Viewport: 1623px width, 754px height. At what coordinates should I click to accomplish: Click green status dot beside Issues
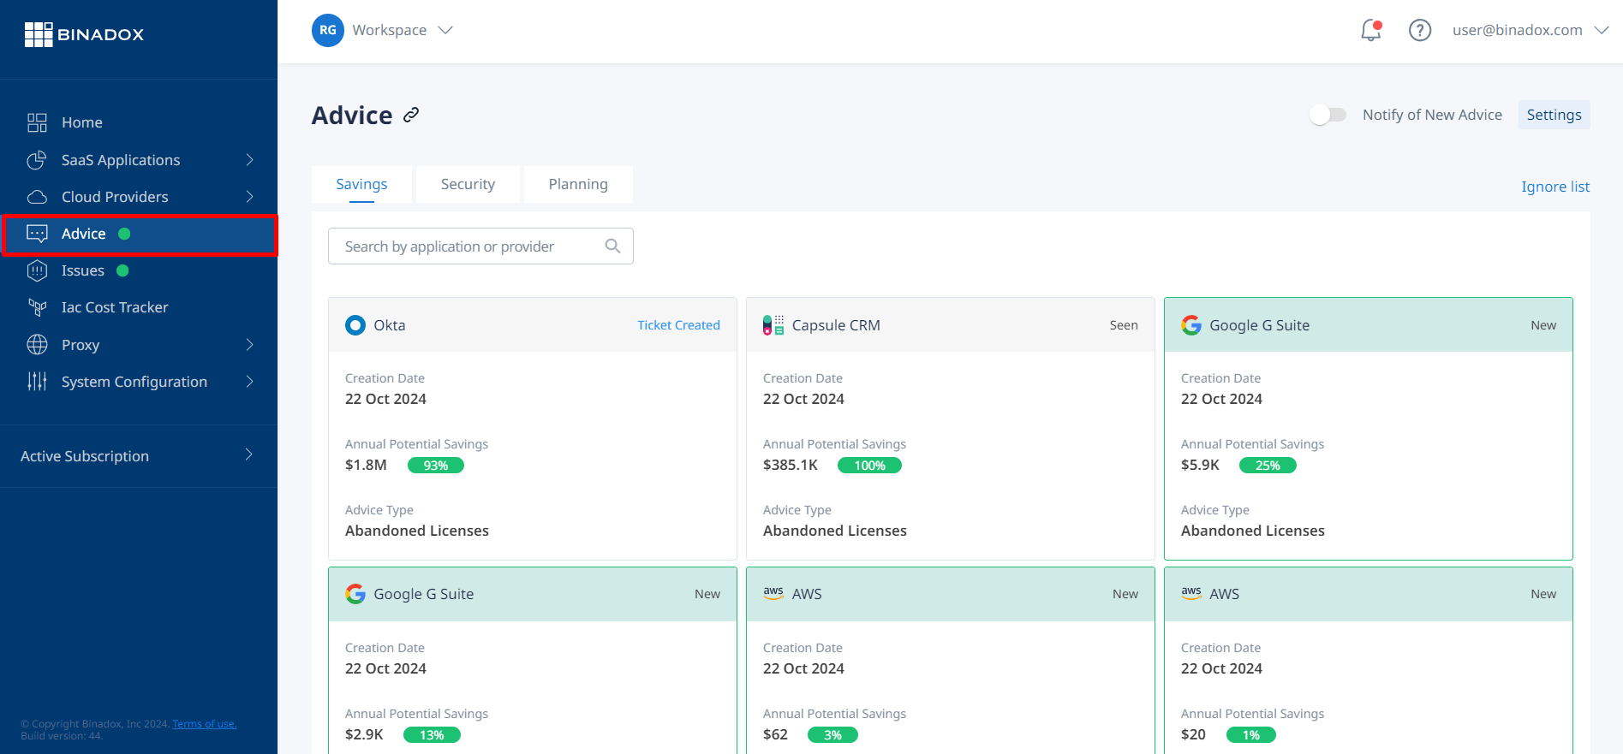pos(122,270)
